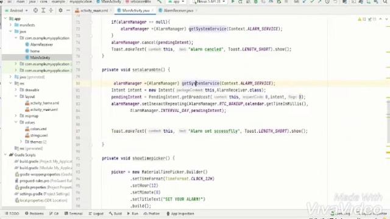Image resolution: width=390 pixels, height=219 pixels.
Task: Expand the mipmap folder
Action: pos(16,116)
